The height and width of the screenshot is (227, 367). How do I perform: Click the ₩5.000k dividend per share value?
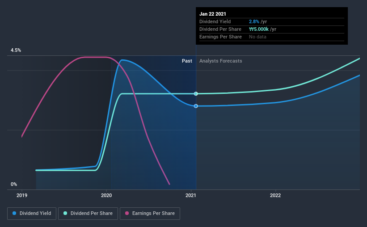coord(259,29)
